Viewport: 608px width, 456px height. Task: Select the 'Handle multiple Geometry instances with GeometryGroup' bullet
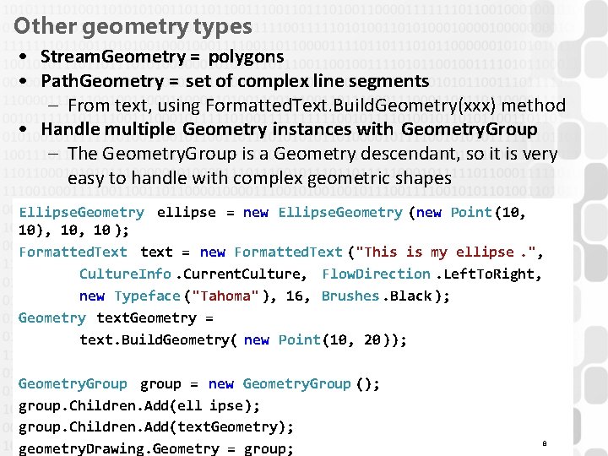tap(290, 129)
